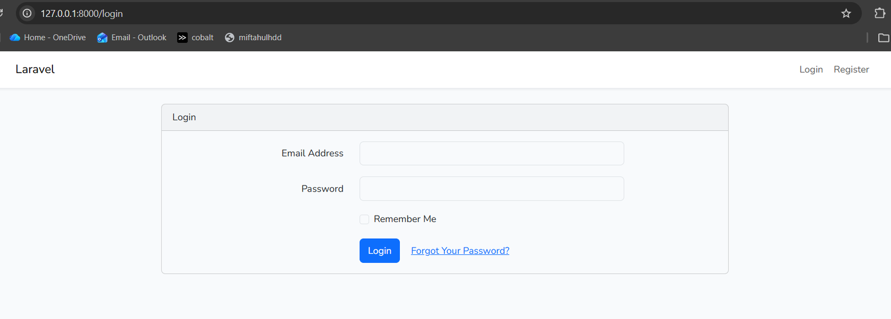Open the Email - Outlook bookmark
The image size is (891, 319).
pyautogui.click(x=132, y=37)
